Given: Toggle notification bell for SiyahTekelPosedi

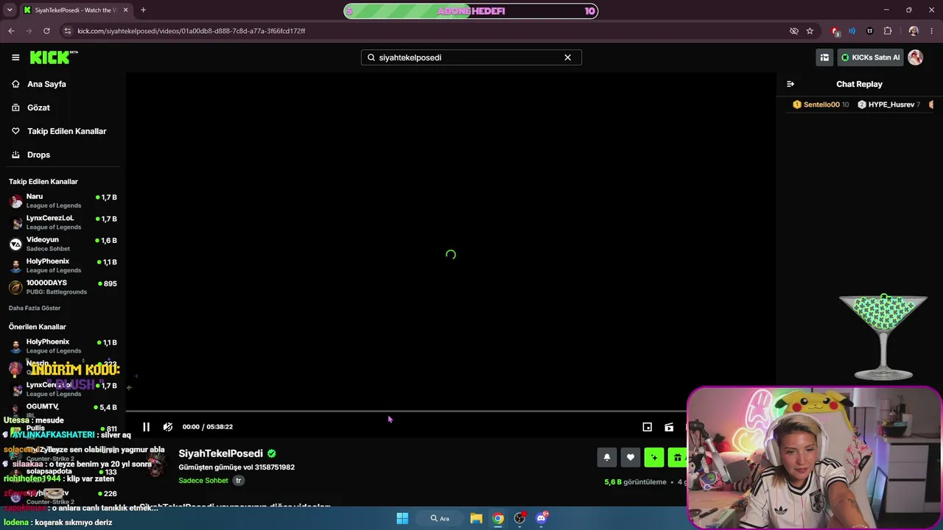Looking at the screenshot, I should pos(606,457).
